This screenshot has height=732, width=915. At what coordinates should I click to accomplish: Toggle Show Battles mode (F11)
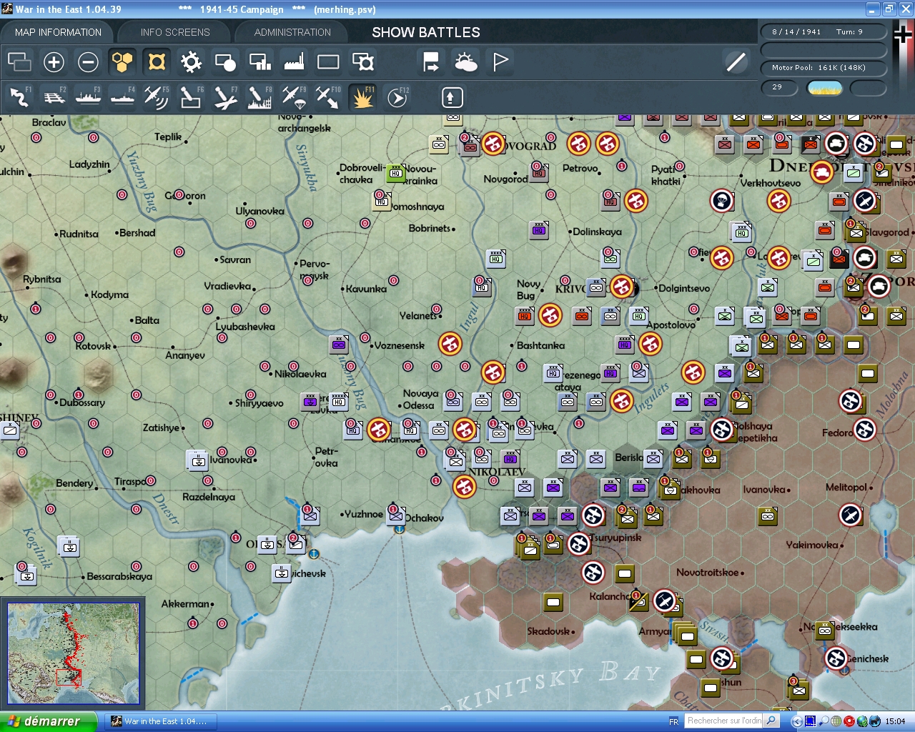click(363, 97)
